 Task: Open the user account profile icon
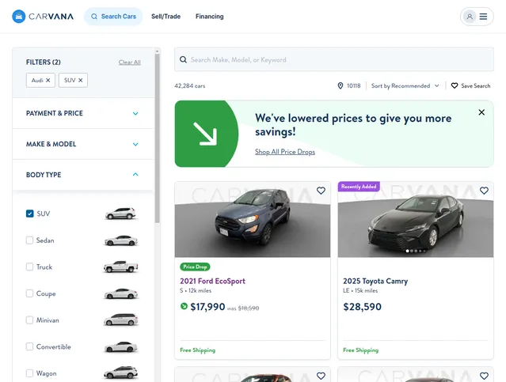pyautogui.click(x=470, y=17)
